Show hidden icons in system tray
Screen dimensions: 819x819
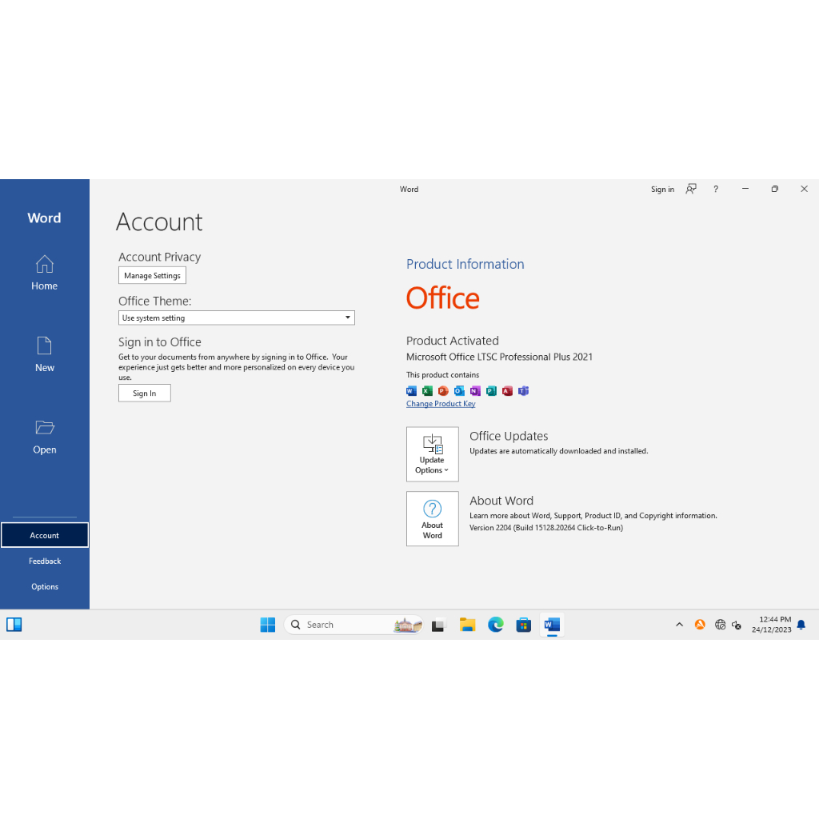tap(679, 625)
